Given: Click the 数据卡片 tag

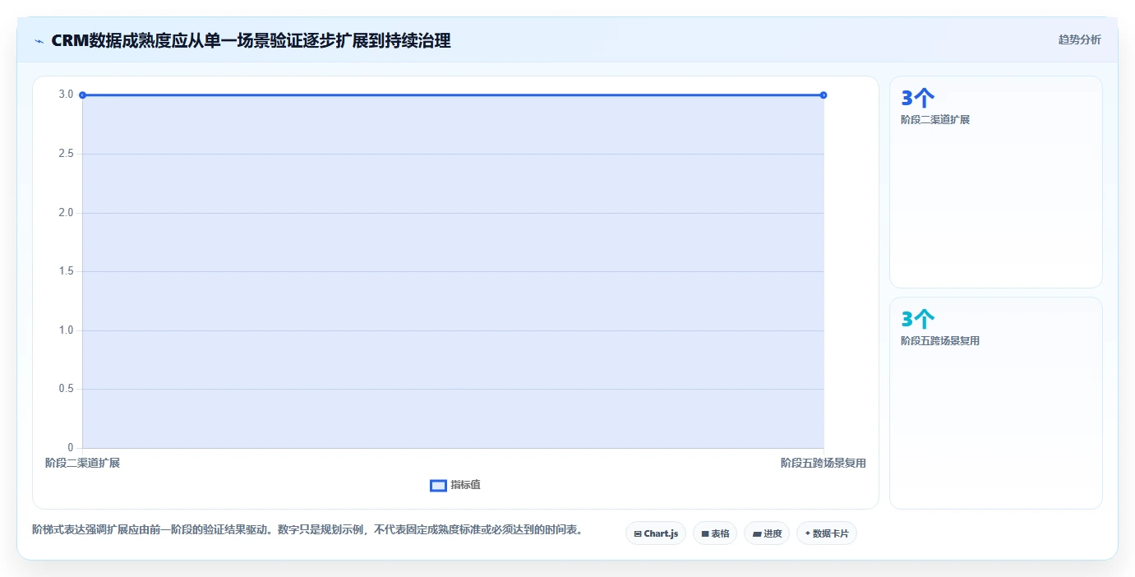Looking at the screenshot, I should (x=826, y=533).
